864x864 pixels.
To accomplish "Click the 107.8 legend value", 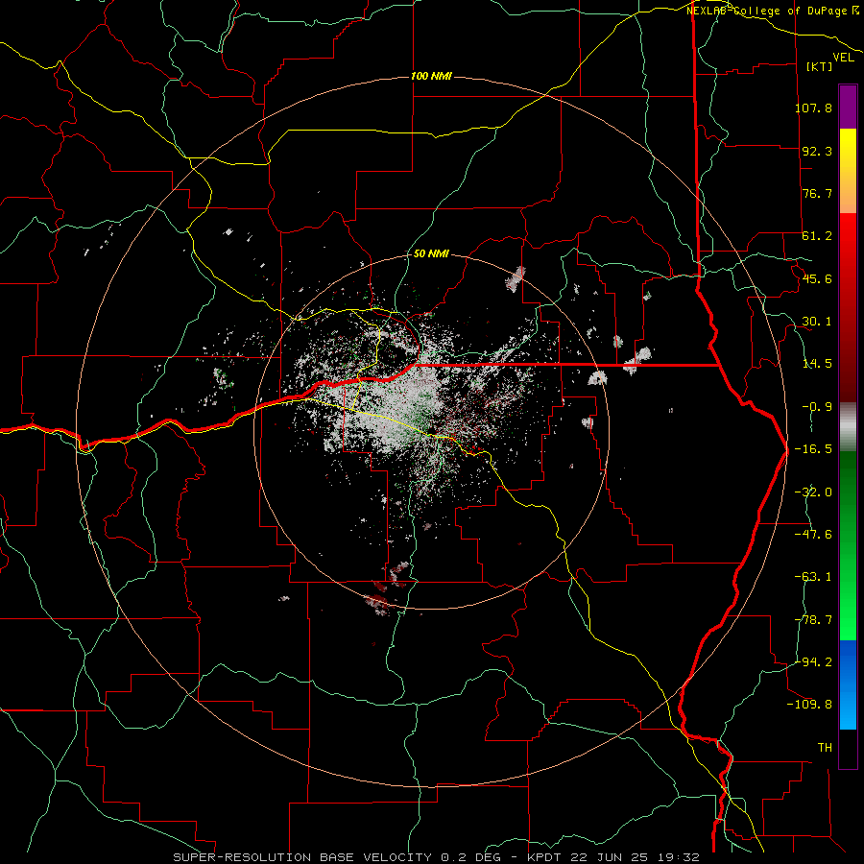I will pyautogui.click(x=813, y=108).
